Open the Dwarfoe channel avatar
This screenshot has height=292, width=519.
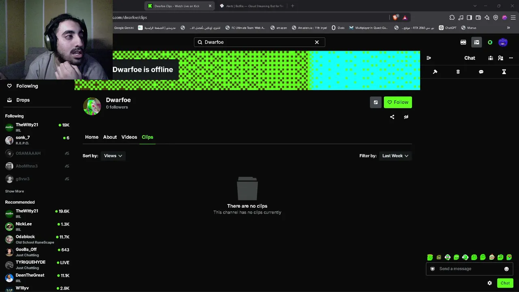(92, 106)
